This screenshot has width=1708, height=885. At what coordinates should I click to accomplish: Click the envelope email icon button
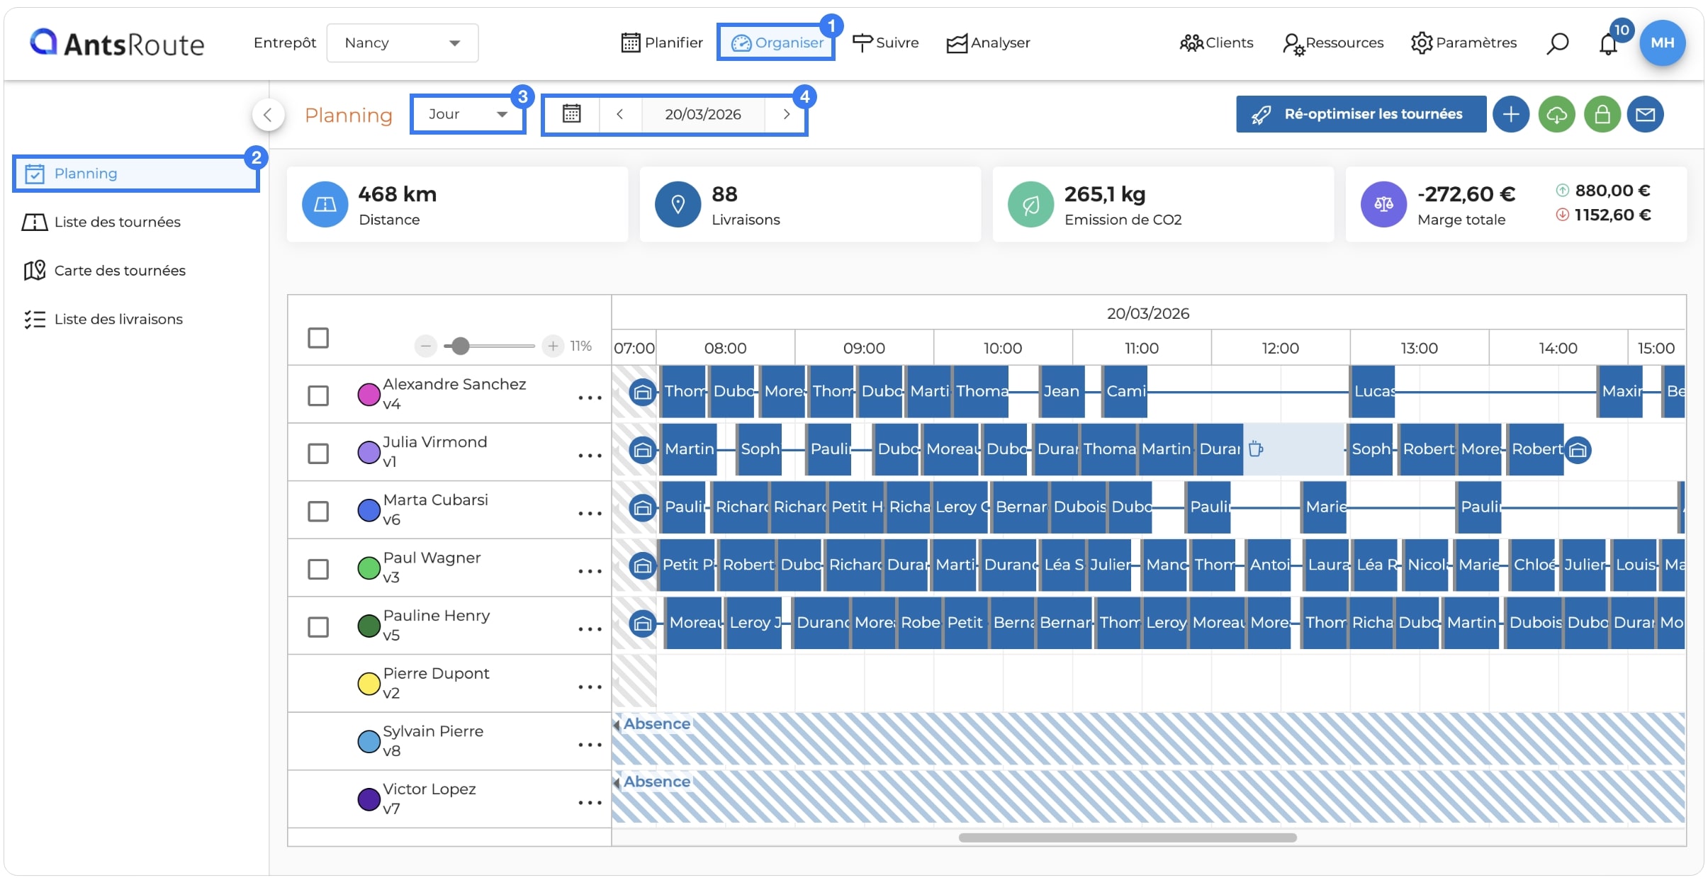click(x=1645, y=114)
